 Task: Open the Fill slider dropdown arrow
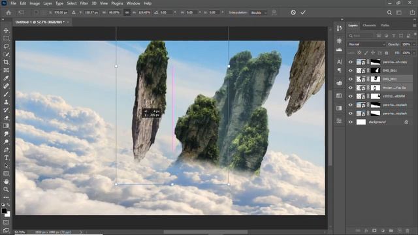pyautogui.click(x=414, y=53)
